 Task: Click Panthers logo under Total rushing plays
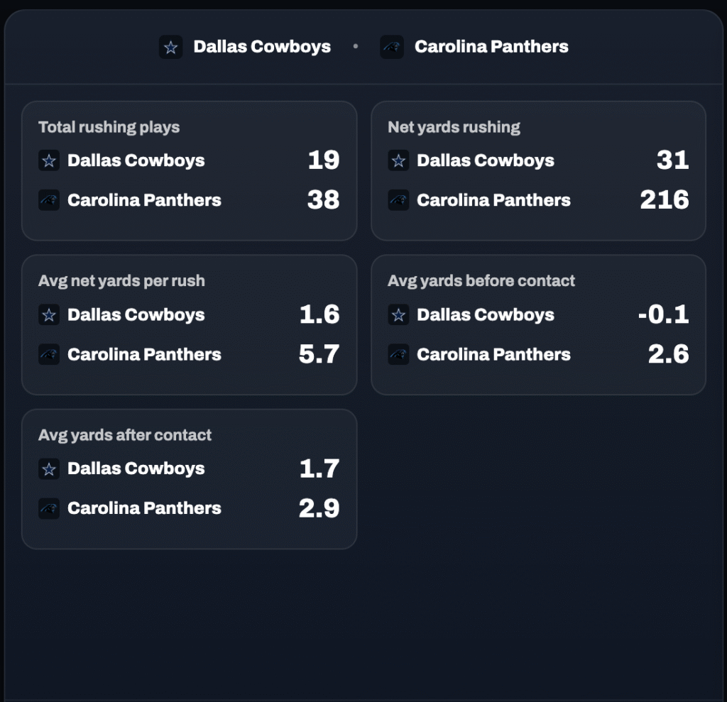49,200
